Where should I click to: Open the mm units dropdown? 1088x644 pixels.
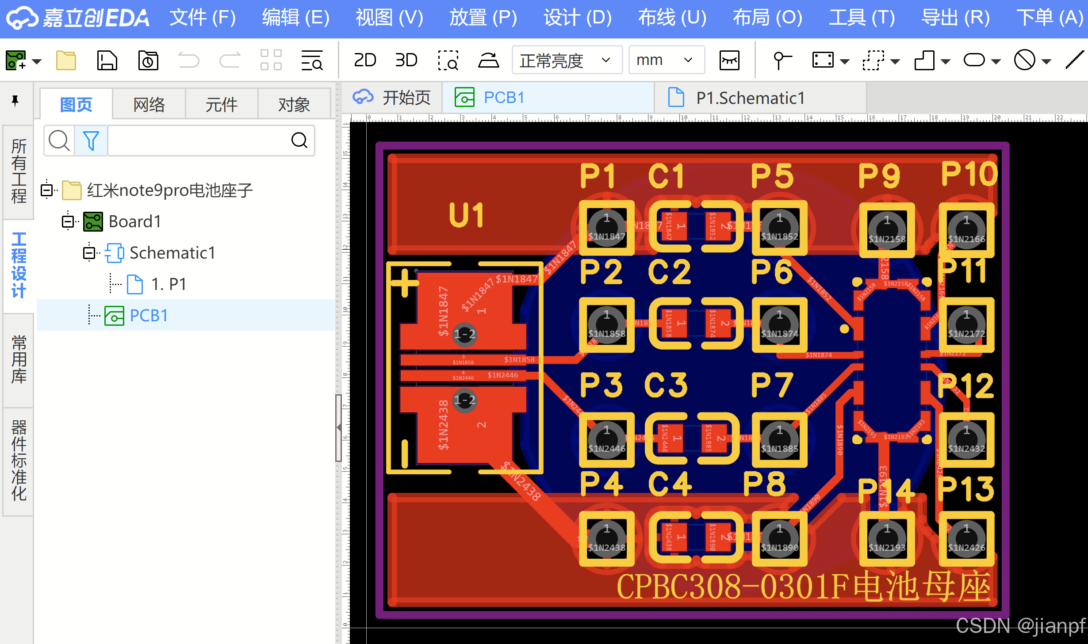666,60
